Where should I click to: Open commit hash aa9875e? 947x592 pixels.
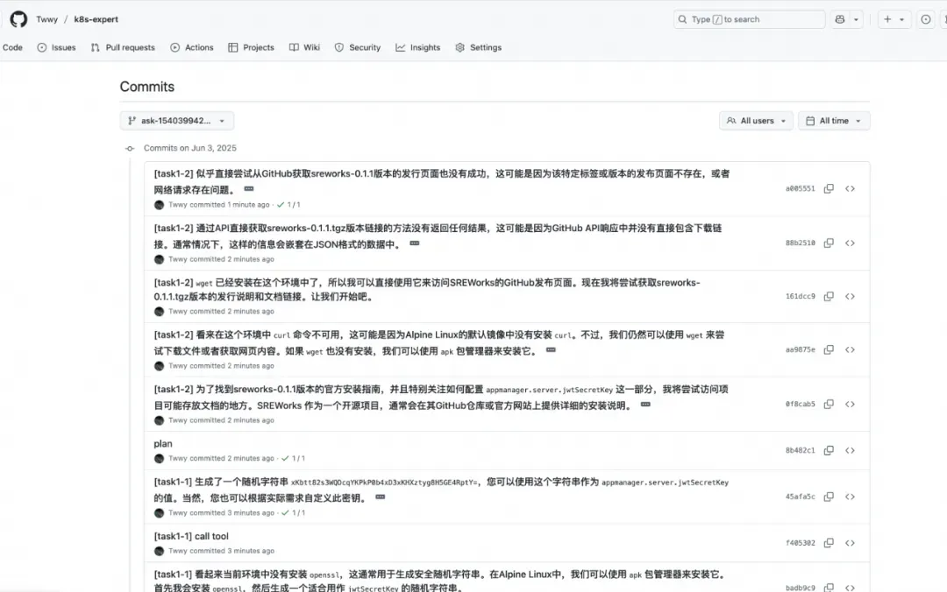[x=801, y=350]
